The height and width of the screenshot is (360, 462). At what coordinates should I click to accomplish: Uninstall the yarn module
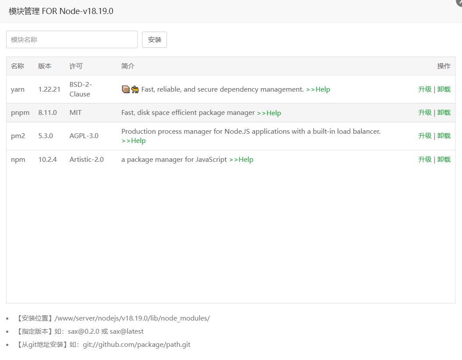pos(444,89)
